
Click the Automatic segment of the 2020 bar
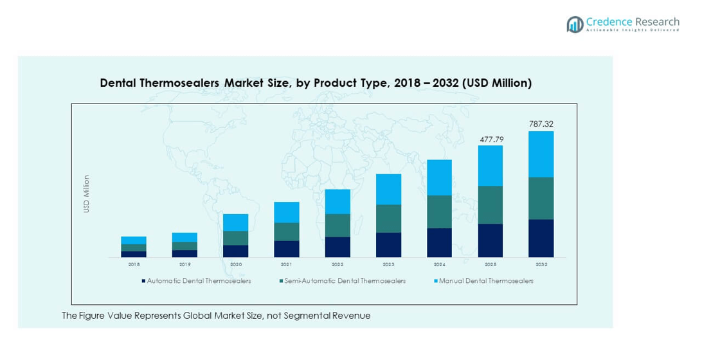click(x=236, y=251)
